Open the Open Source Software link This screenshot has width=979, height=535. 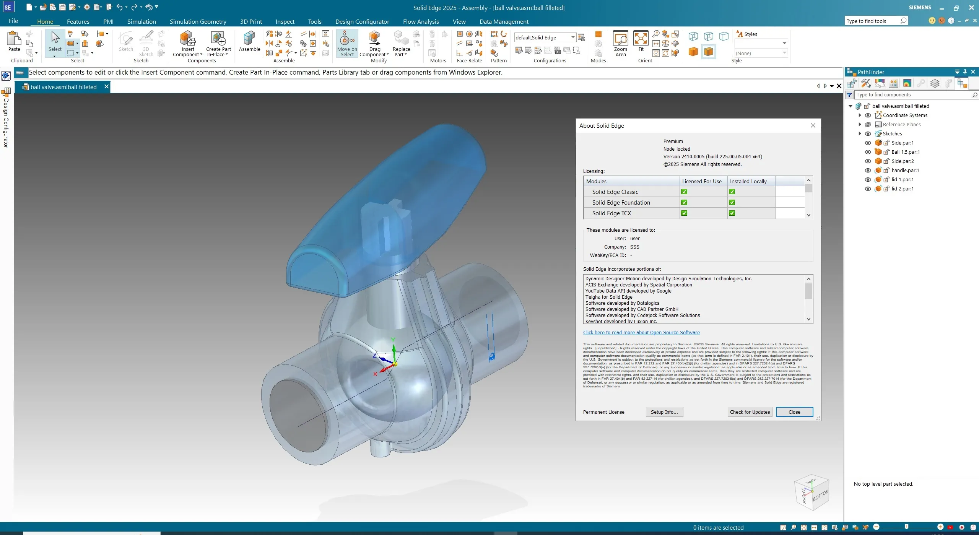click(x=641, y=333)
